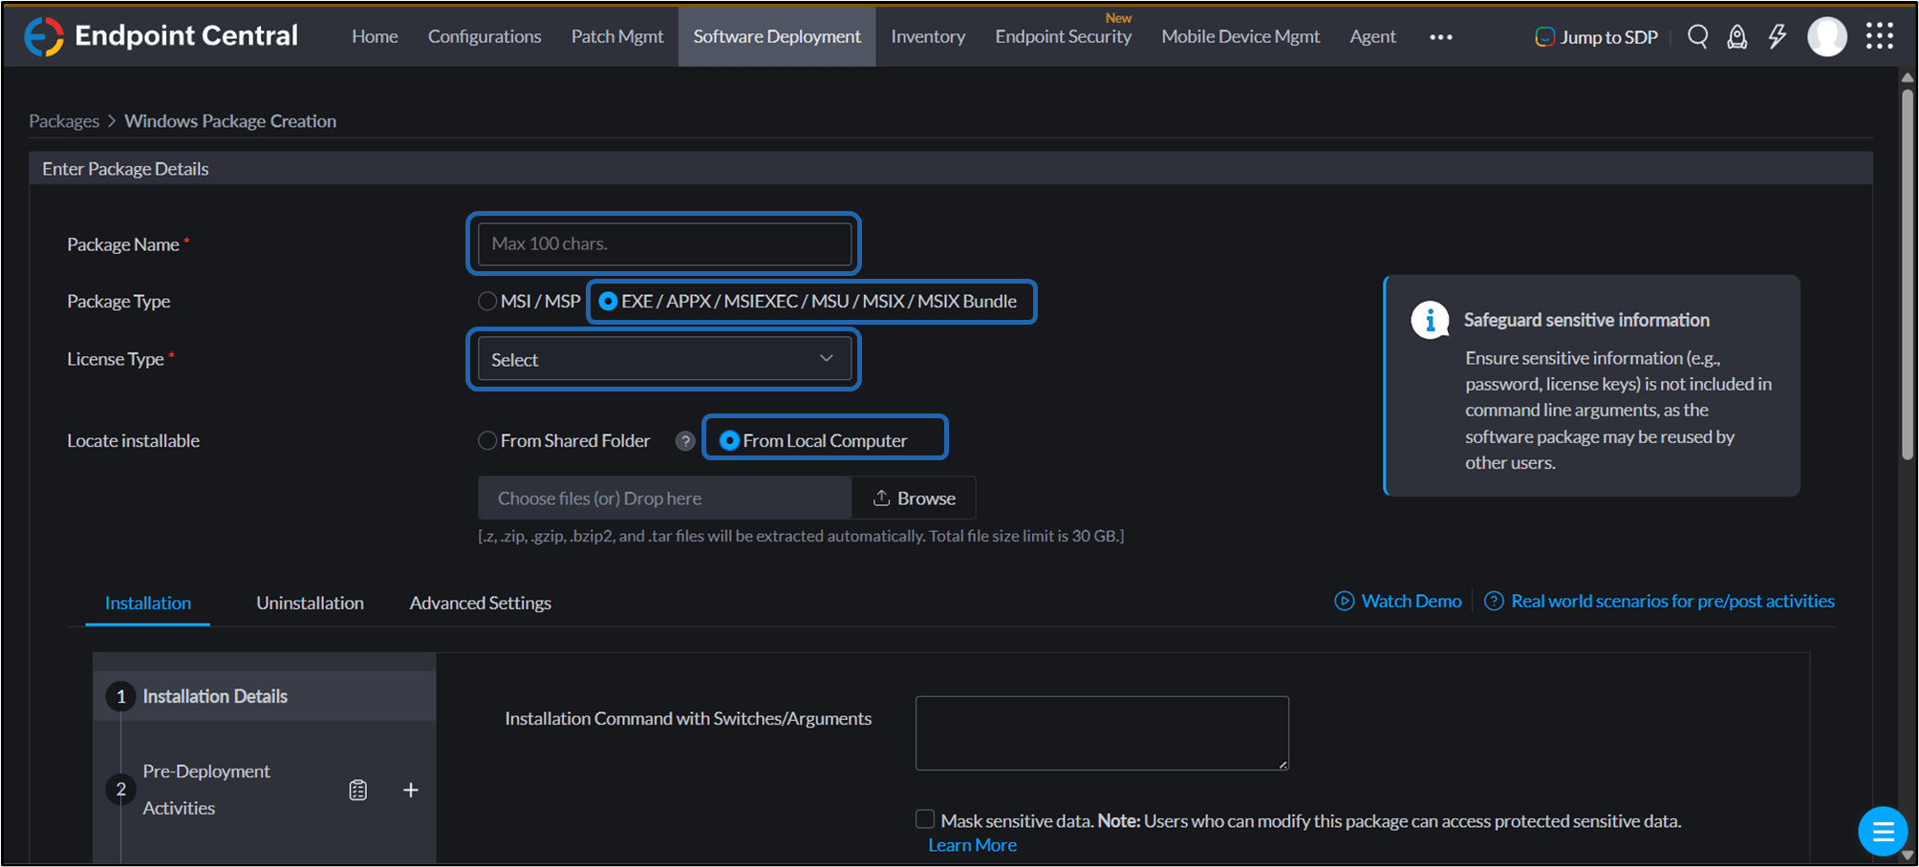
Task: Add a Pre-Deployment Activity with the plus icon
Action: (x=411, y=791)
